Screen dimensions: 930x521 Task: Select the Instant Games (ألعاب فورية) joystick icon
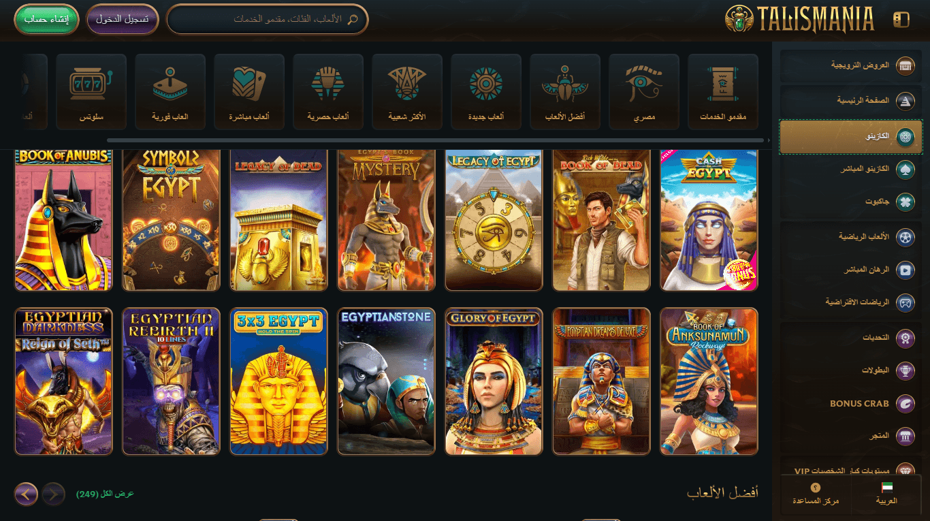point(170,92)
